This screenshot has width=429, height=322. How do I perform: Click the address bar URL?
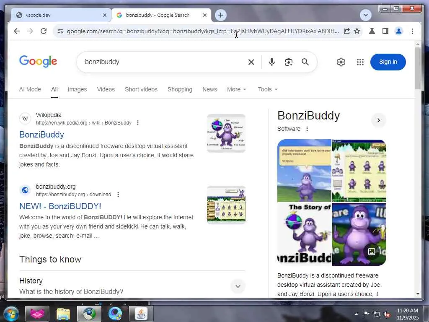coord(203,31)
